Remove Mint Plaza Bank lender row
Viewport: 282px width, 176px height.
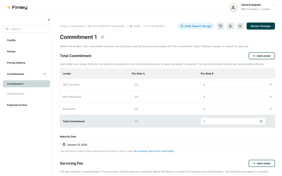(270, 97)
